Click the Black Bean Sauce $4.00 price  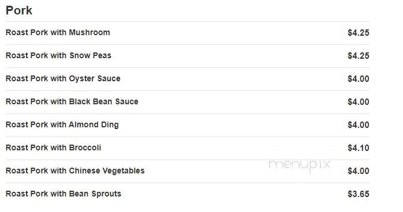tap(359, 102)
